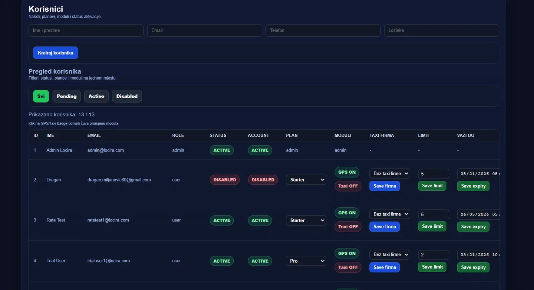Focus the Lozinka input field
This screenshot has width=534, height=290.
pyautogui.click(x=442, y=30)
